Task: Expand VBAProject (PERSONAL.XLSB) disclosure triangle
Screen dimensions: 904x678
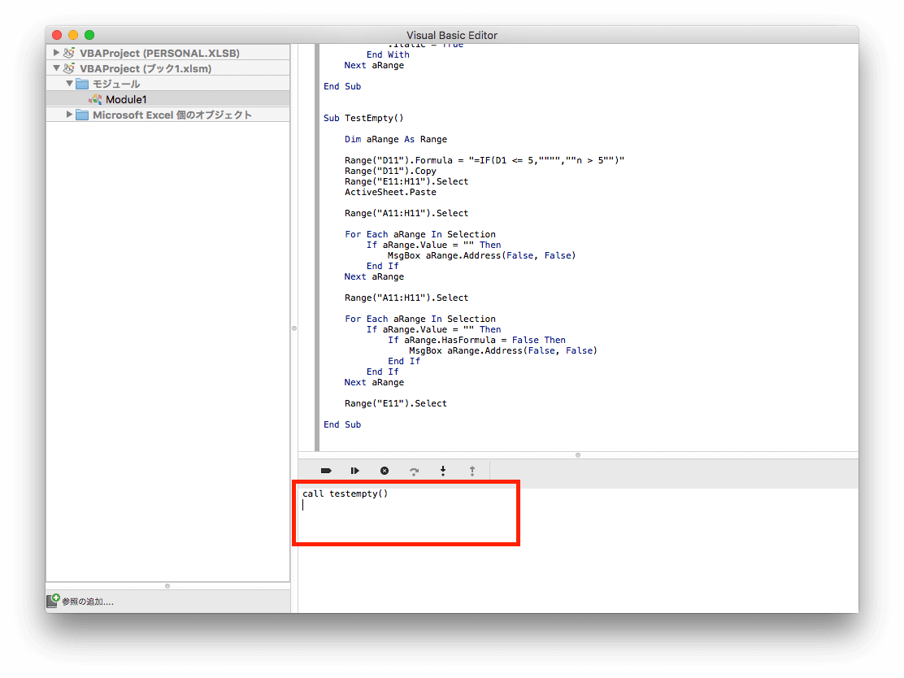Action: (x=57, y=53)
